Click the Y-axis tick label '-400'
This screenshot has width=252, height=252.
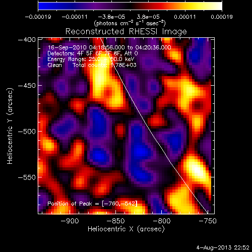[27, 40]
